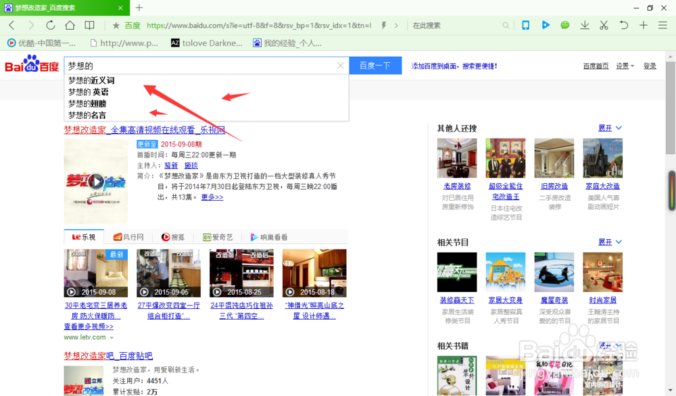The image size is (676, 396).
Task: Clear the Baidu search box with X
Action: (341, 66)
